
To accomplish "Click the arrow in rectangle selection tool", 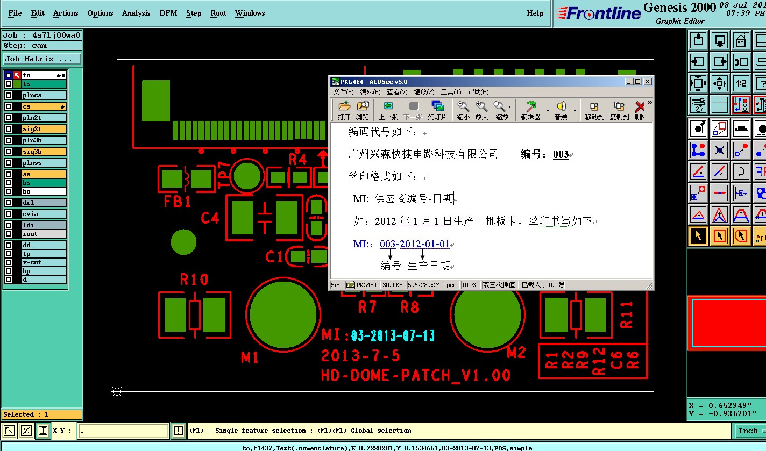I will [720, 235].
